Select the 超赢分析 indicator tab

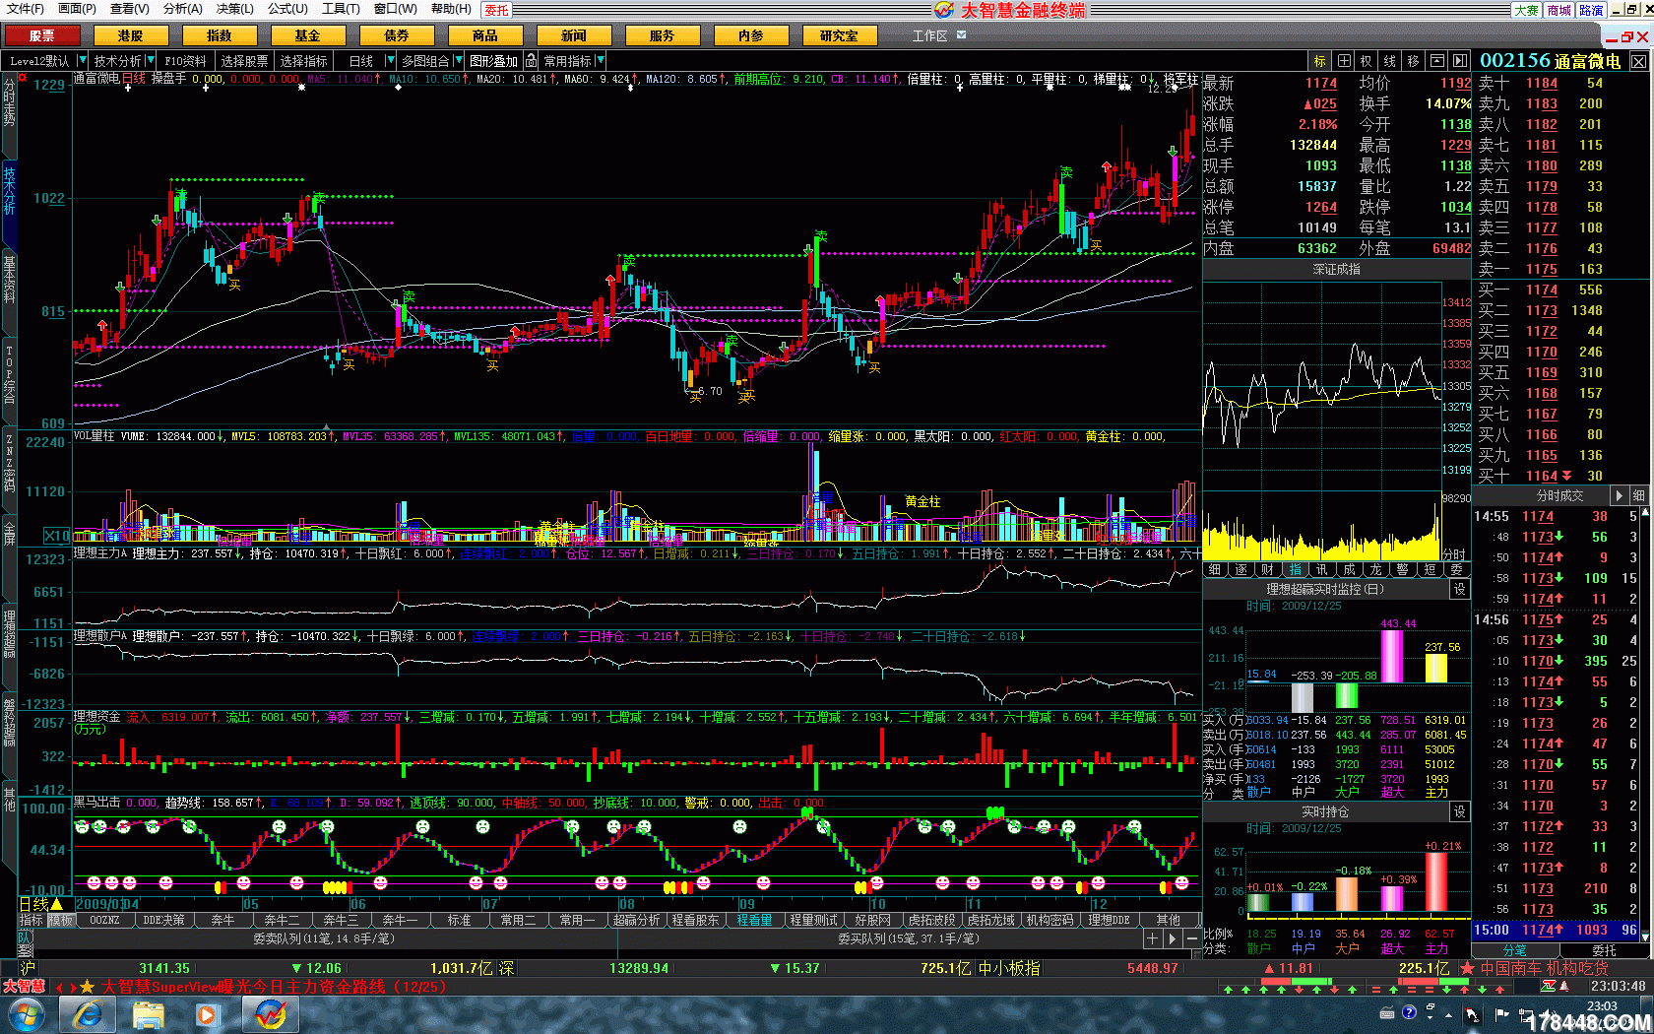637,920
